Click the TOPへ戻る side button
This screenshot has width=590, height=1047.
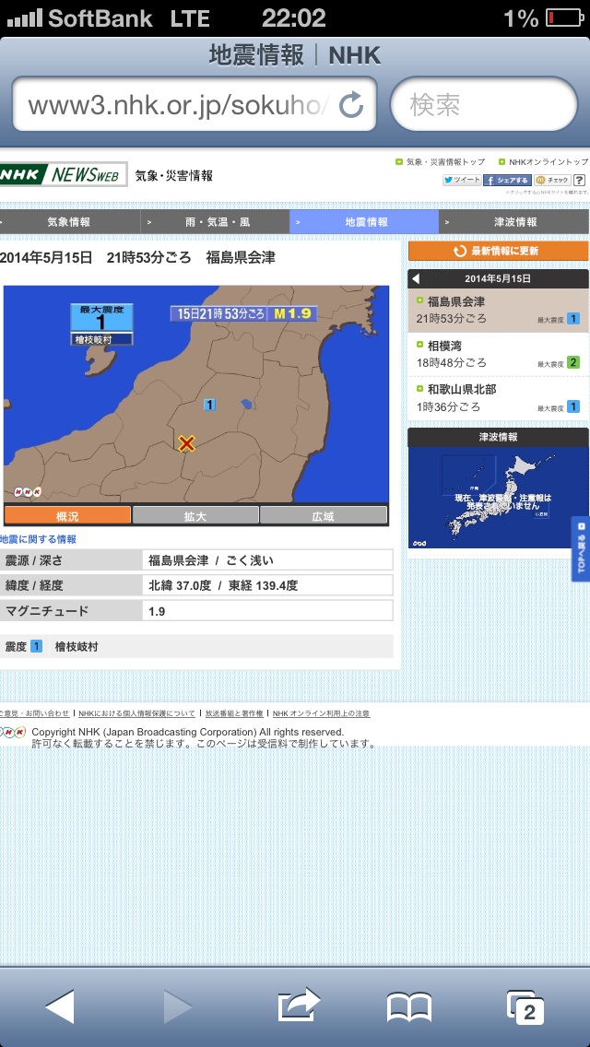580,549
